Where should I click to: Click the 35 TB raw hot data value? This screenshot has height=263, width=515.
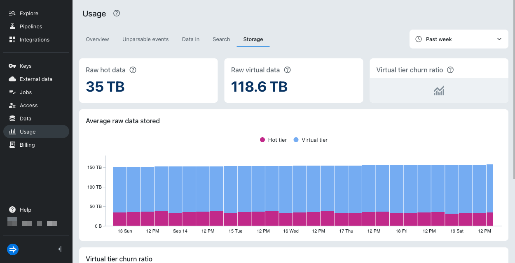105,87
